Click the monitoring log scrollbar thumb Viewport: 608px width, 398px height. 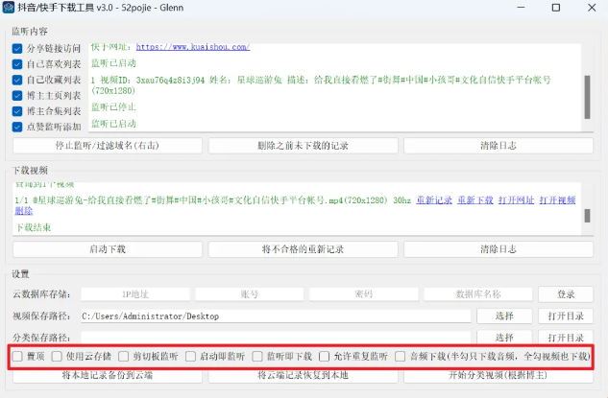588,97
